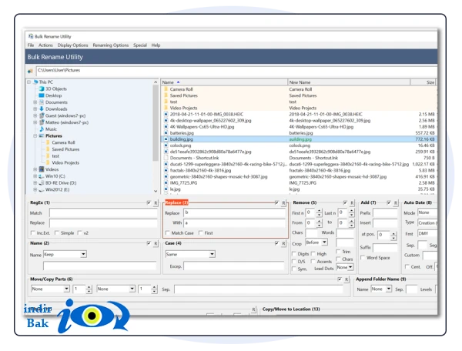
Task: Click the R reset button in Case (4)
Action: click(283, 243)
